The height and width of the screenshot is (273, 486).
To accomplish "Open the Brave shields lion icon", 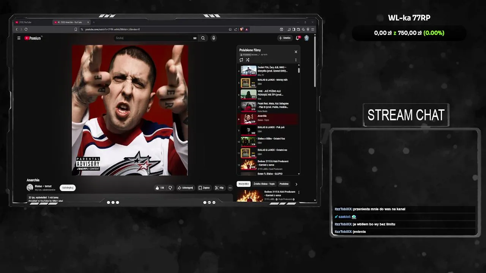I will [x=241, y=29].
